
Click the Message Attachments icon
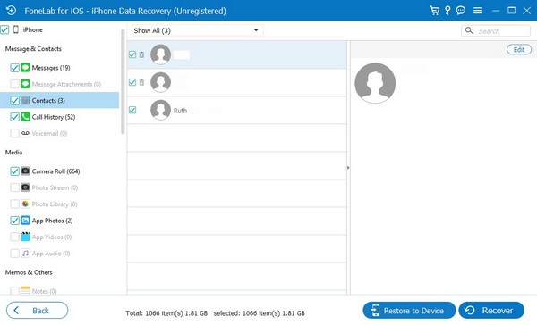pyautogui.click(x=25, y=84)
